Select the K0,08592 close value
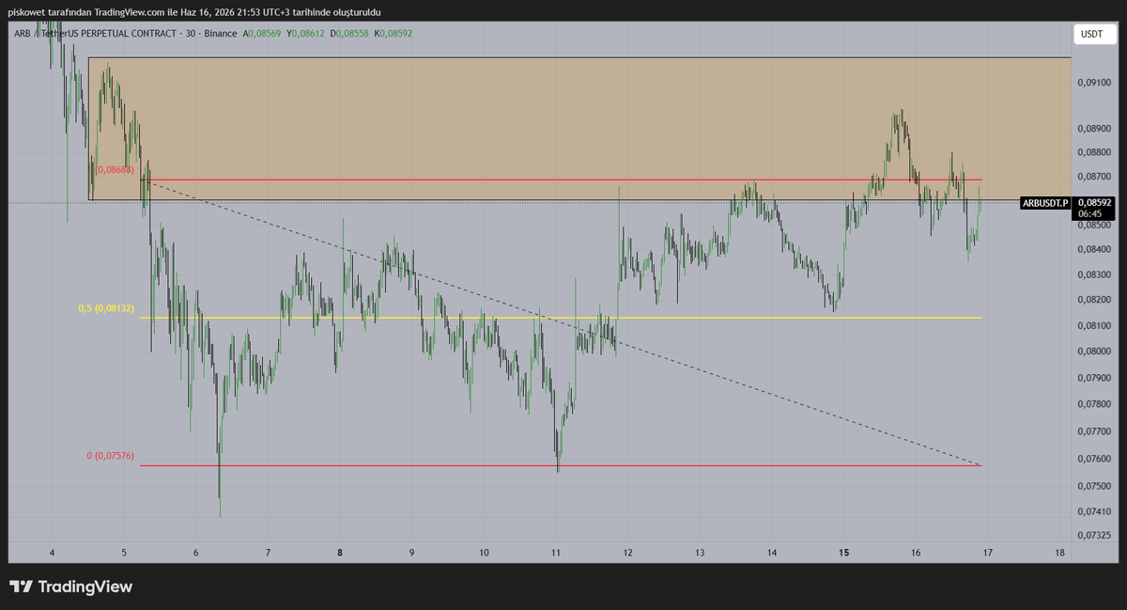 (x=394, y=34)
